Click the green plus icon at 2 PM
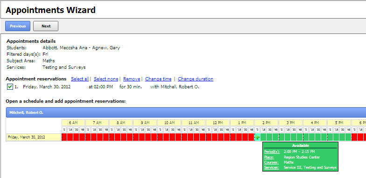Screen dimensions: 366x178 (257, 138)
